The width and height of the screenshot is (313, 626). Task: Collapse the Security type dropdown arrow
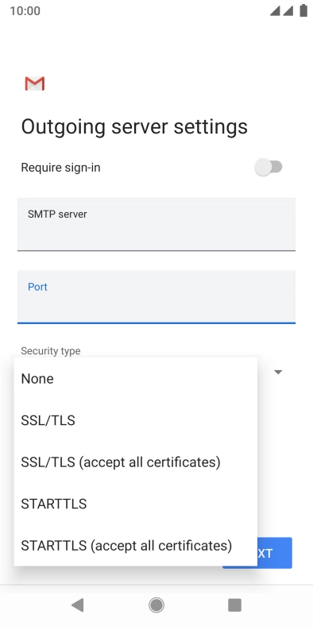[x=278, y=372]
